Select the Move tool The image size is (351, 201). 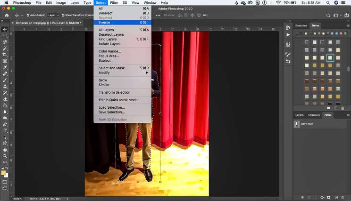point(5,29)
